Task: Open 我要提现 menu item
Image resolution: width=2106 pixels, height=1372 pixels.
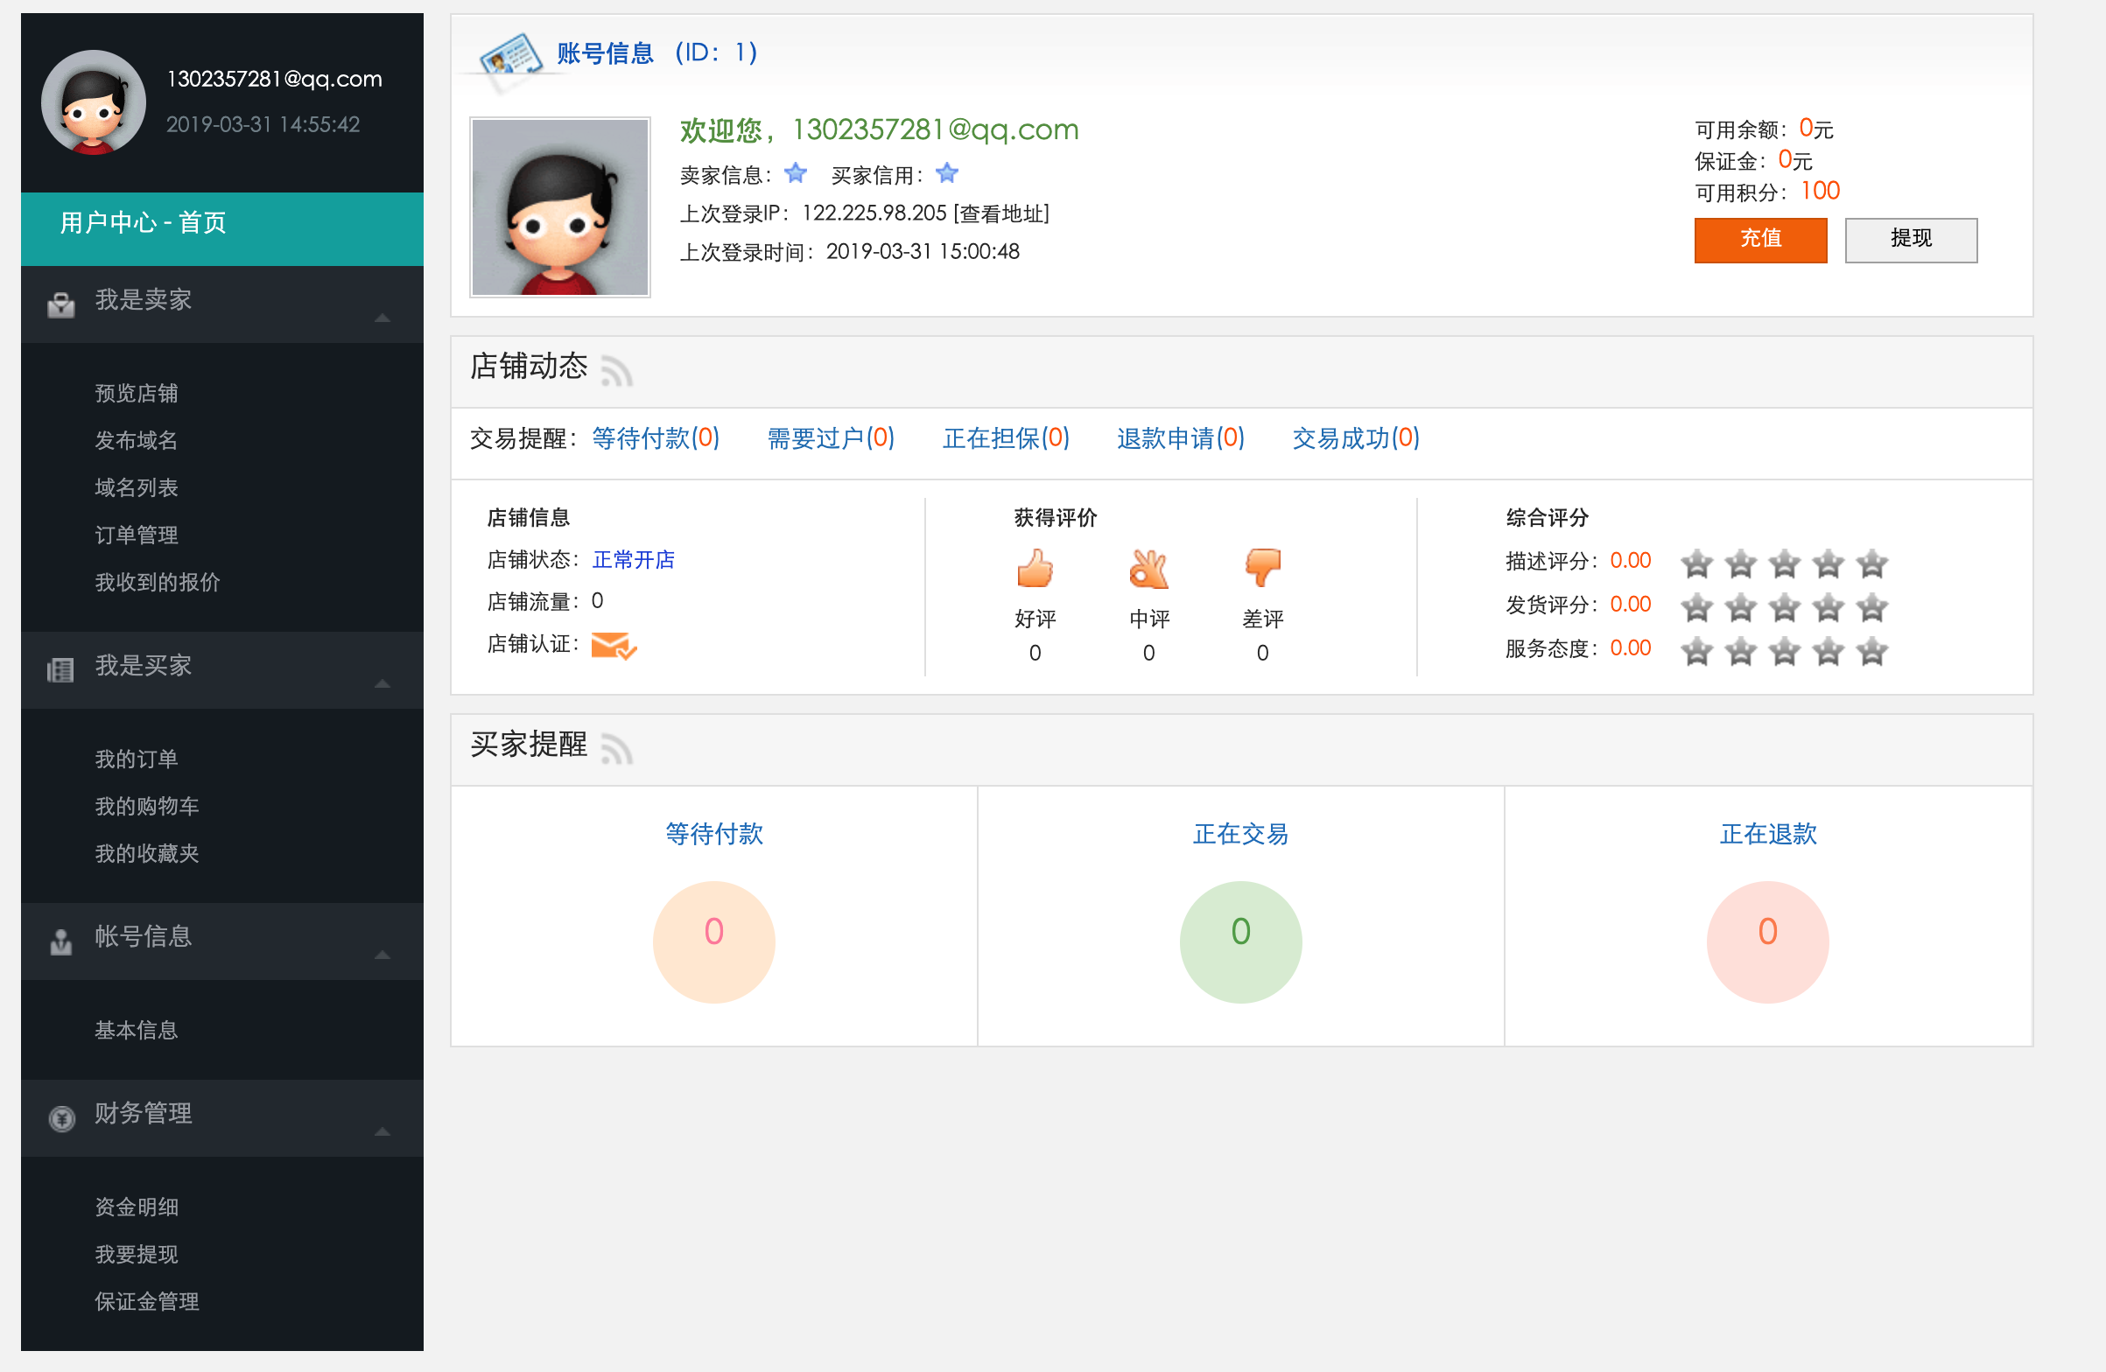Action: coord(137,1255)
